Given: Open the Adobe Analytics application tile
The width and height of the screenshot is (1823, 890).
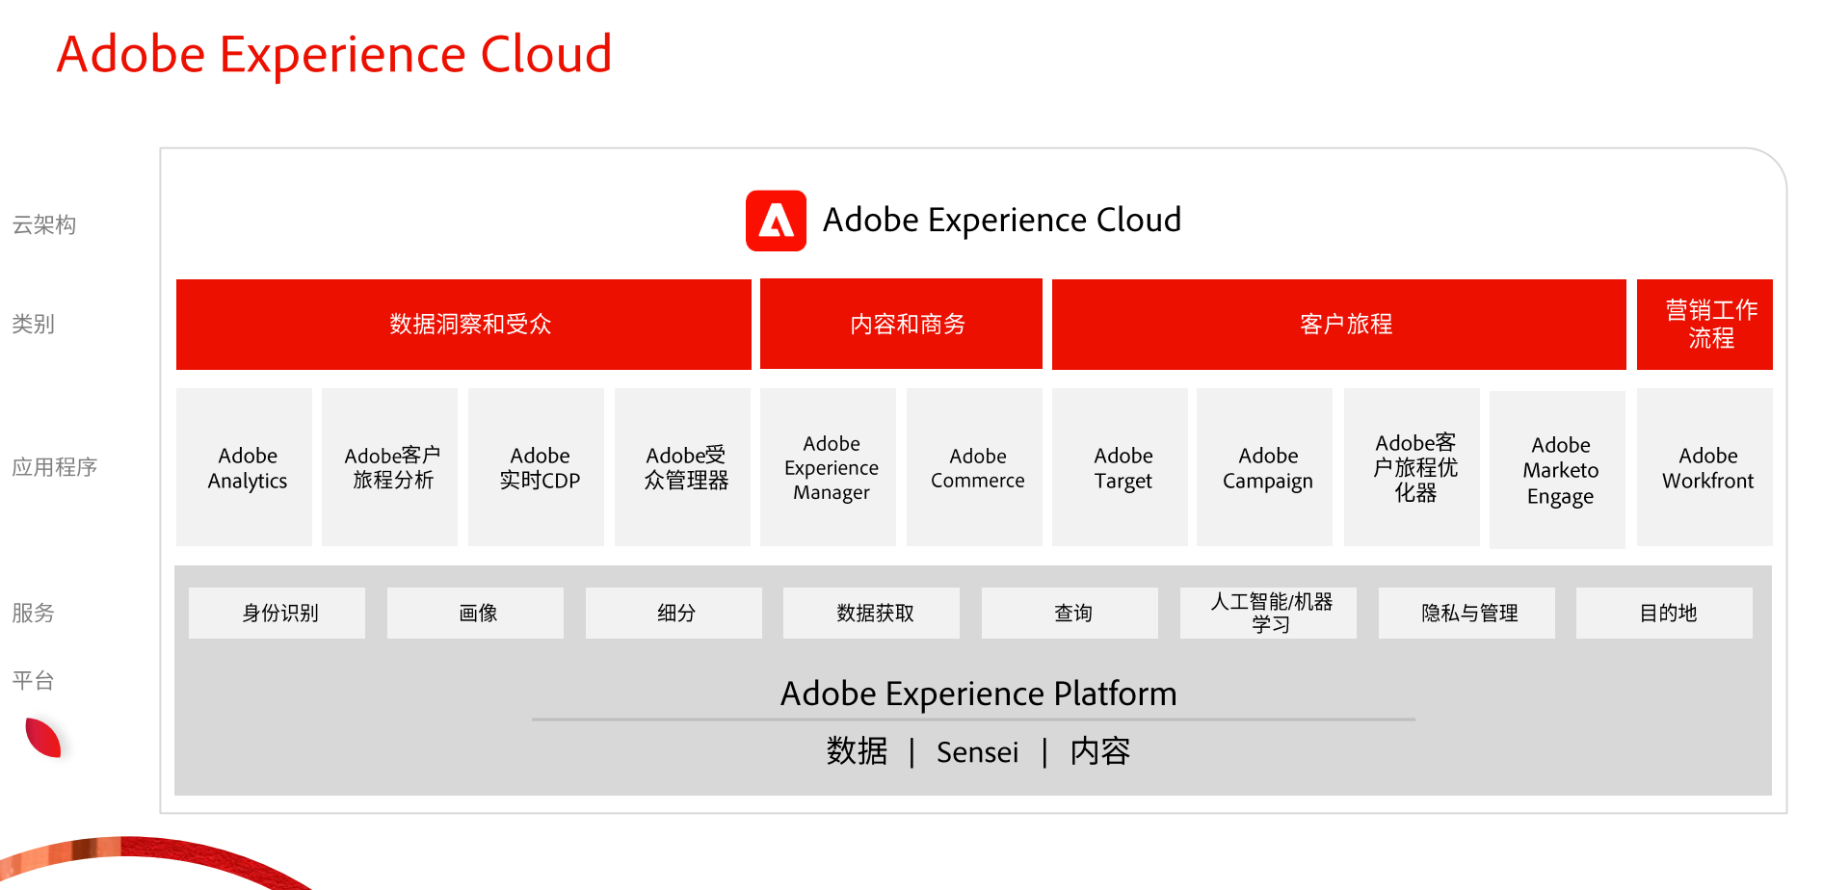Looking at the screenshot, I should pyautogui.click(x=245, y=468).
